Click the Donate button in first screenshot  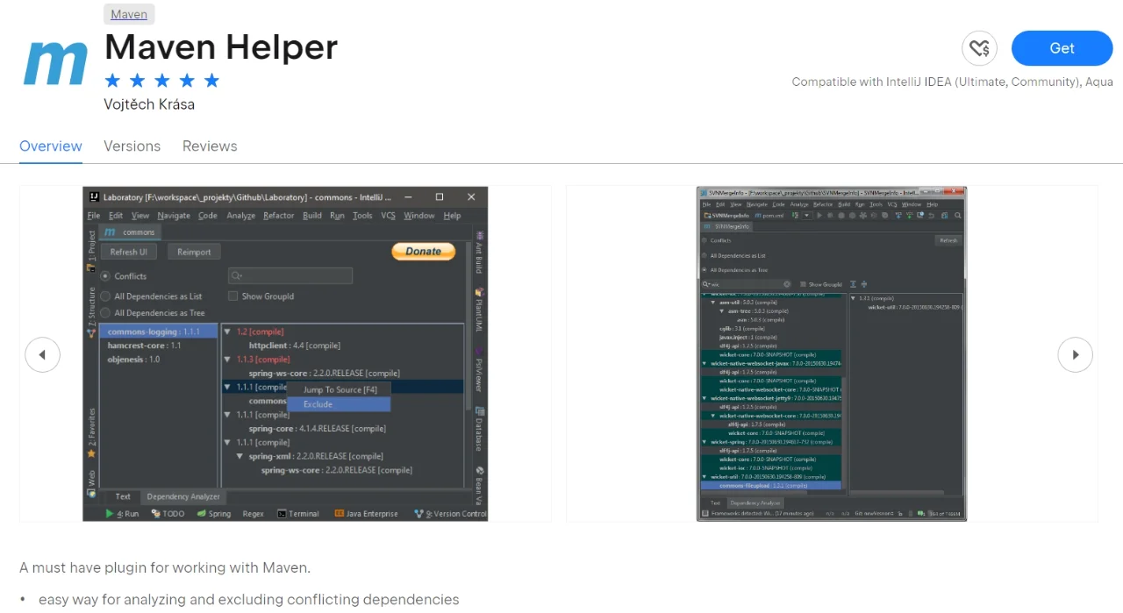point(423,252)
